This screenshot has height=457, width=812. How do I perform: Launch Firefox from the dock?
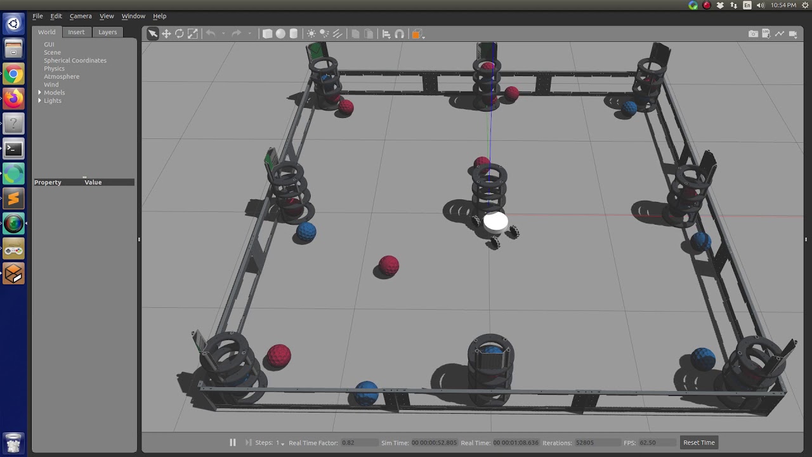pyautogui.click(x=13, y=98)
